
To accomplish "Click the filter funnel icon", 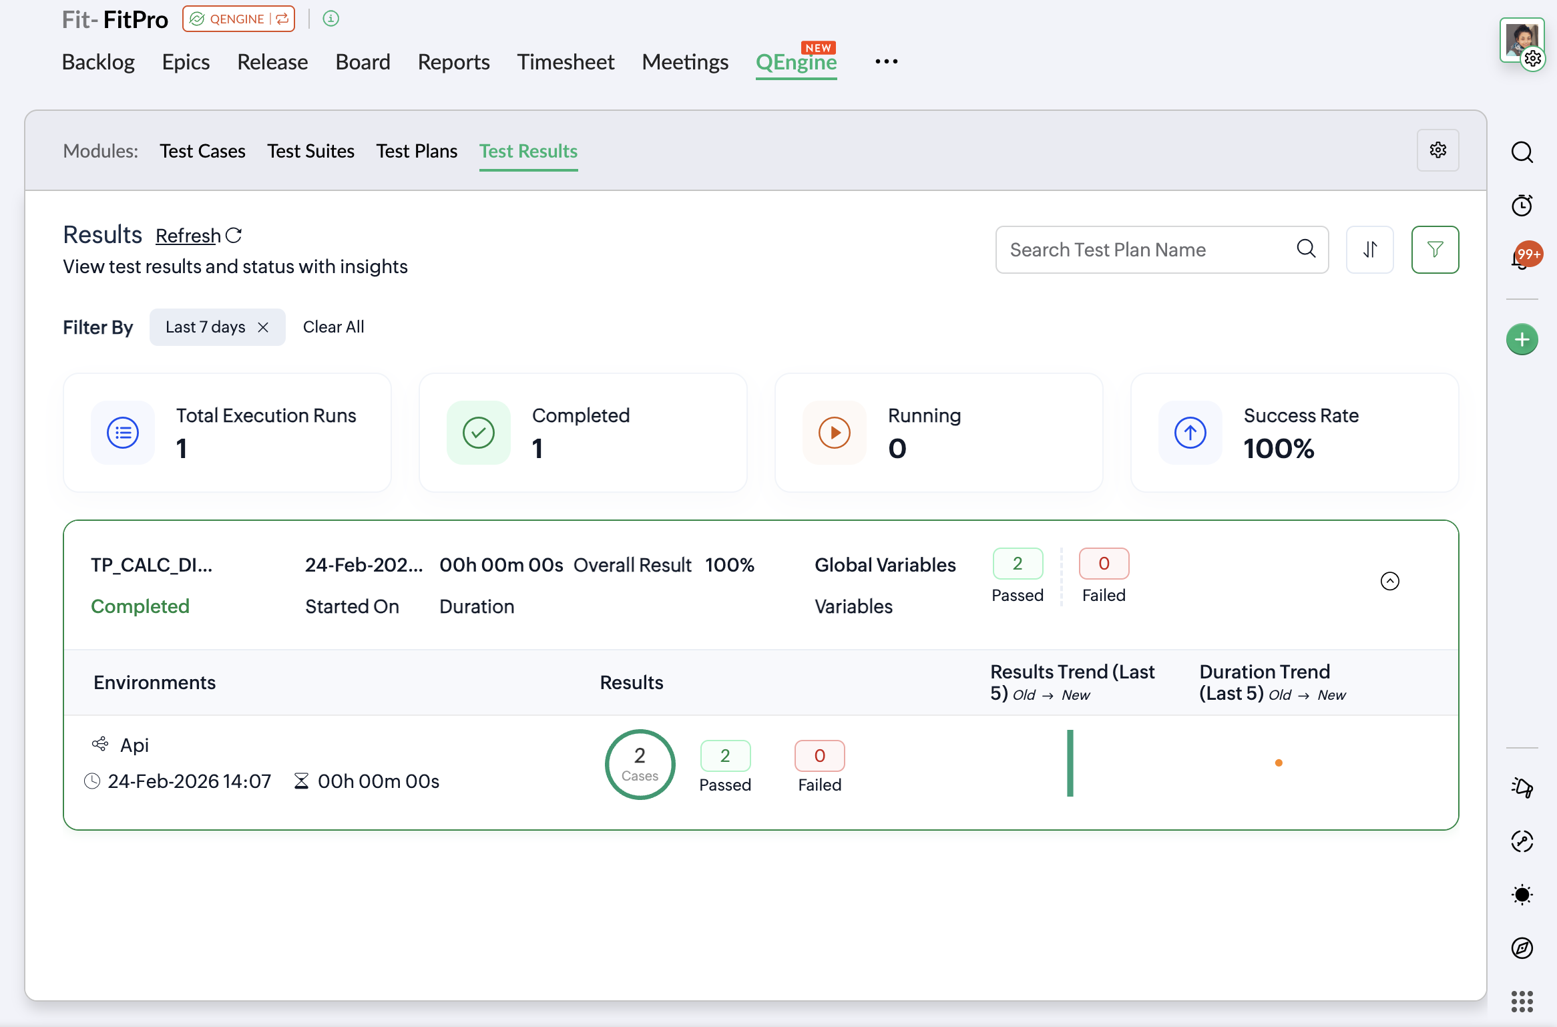I will point(1435,250).
